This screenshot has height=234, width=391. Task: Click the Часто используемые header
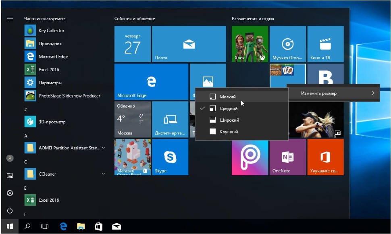point(45,19)
